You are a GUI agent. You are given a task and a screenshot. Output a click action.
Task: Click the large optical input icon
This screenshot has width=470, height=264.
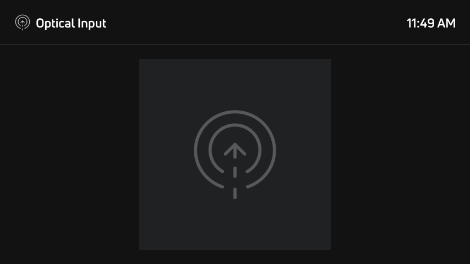click(235, 155)
